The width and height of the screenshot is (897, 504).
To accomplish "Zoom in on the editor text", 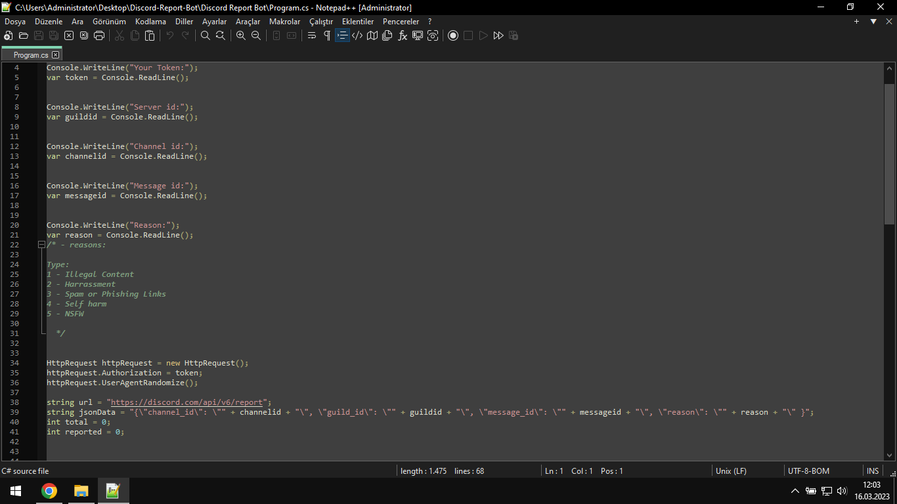I will [x=241, y=35].
